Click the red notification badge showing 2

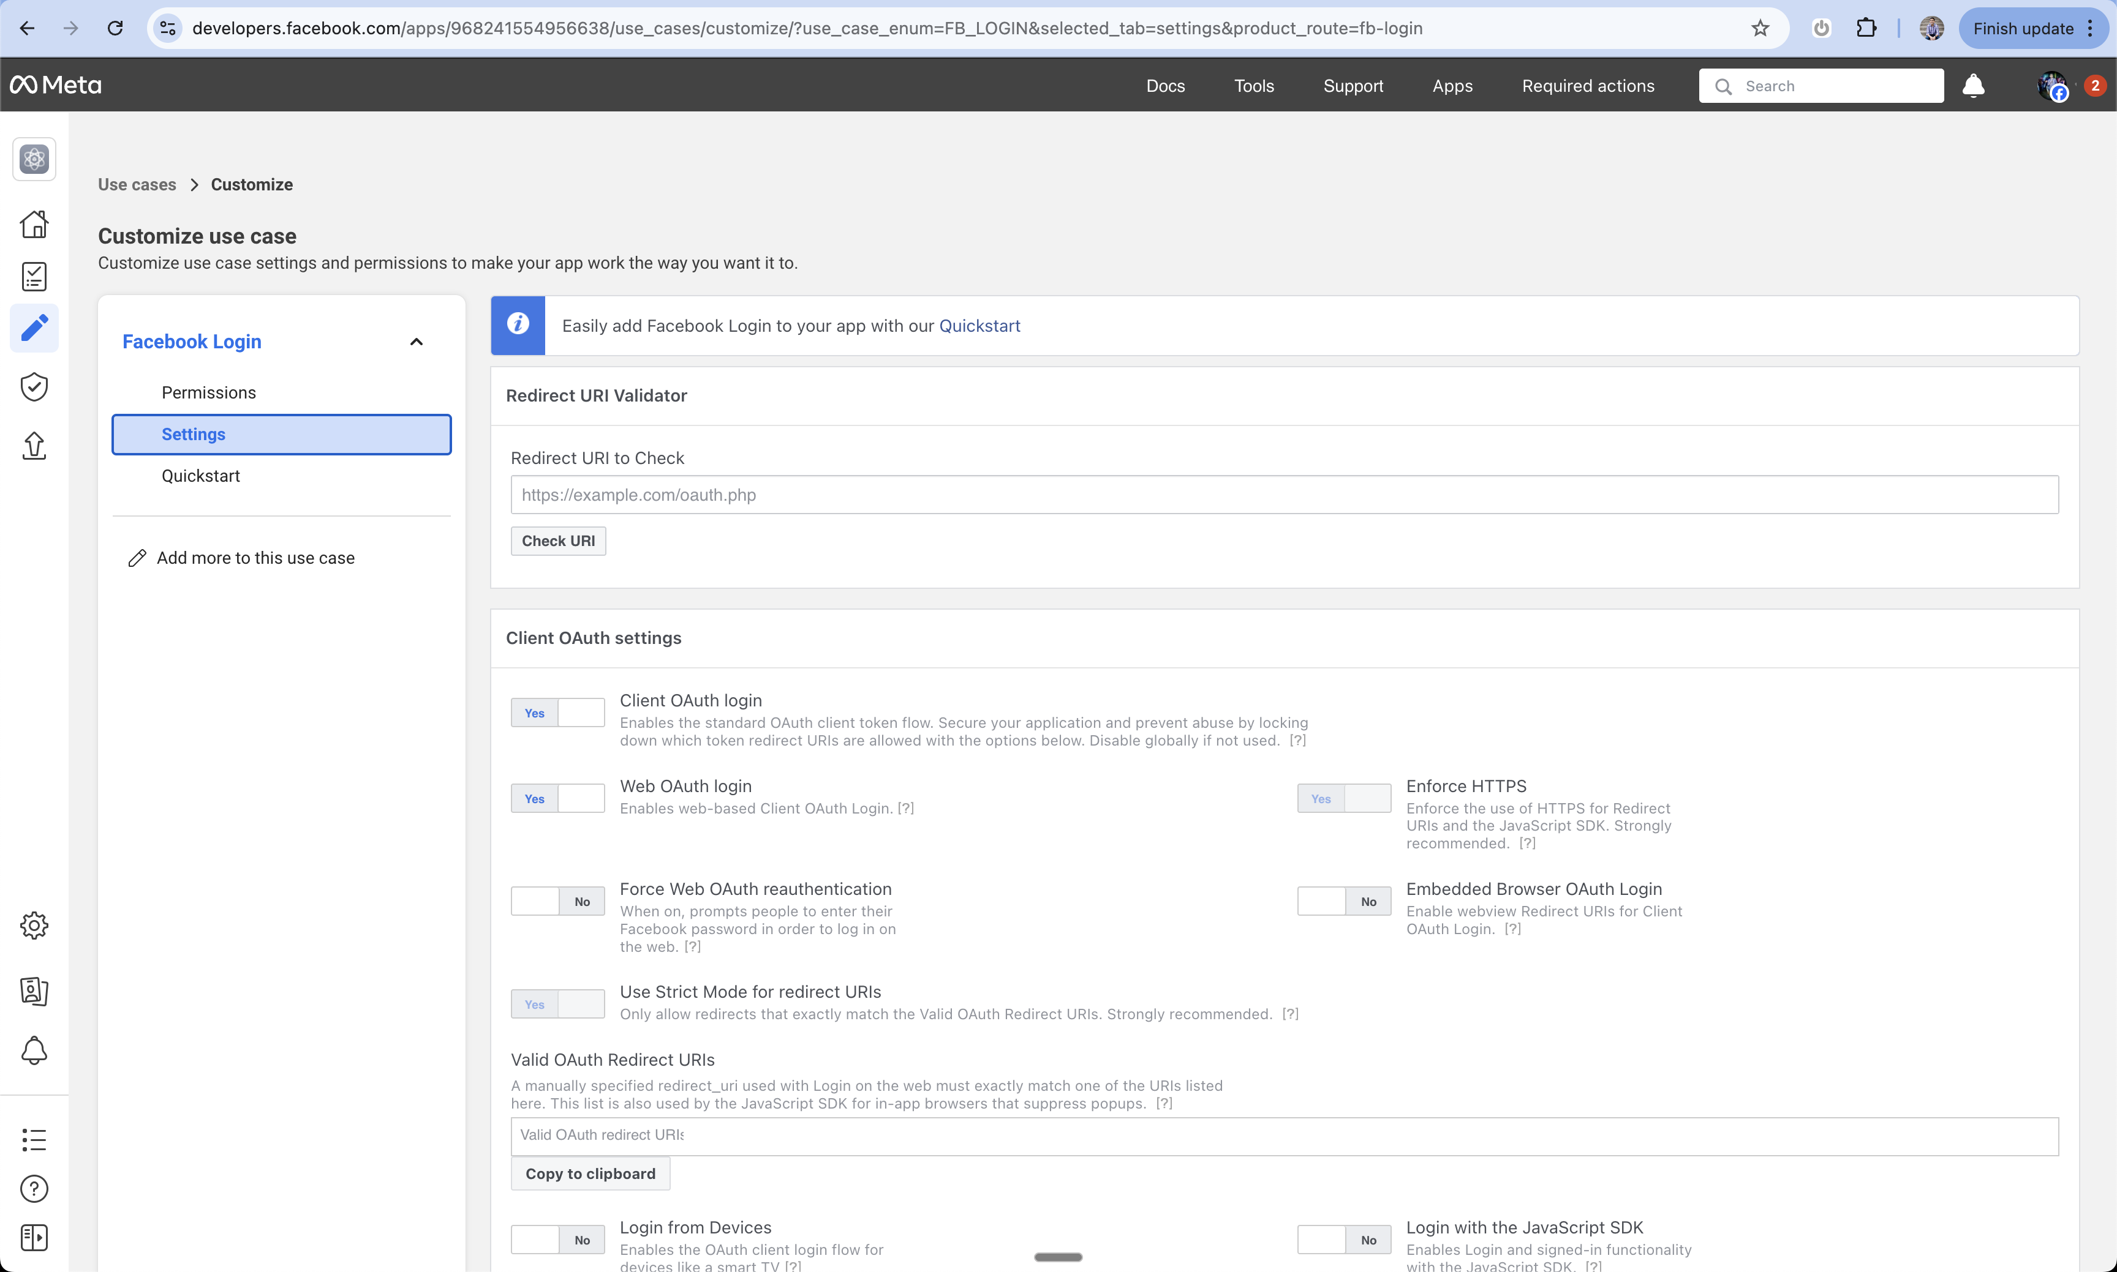(2095, 85)
